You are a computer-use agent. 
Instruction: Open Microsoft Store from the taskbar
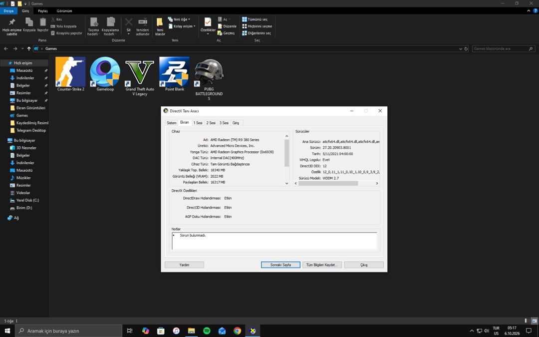pos(161,331)
